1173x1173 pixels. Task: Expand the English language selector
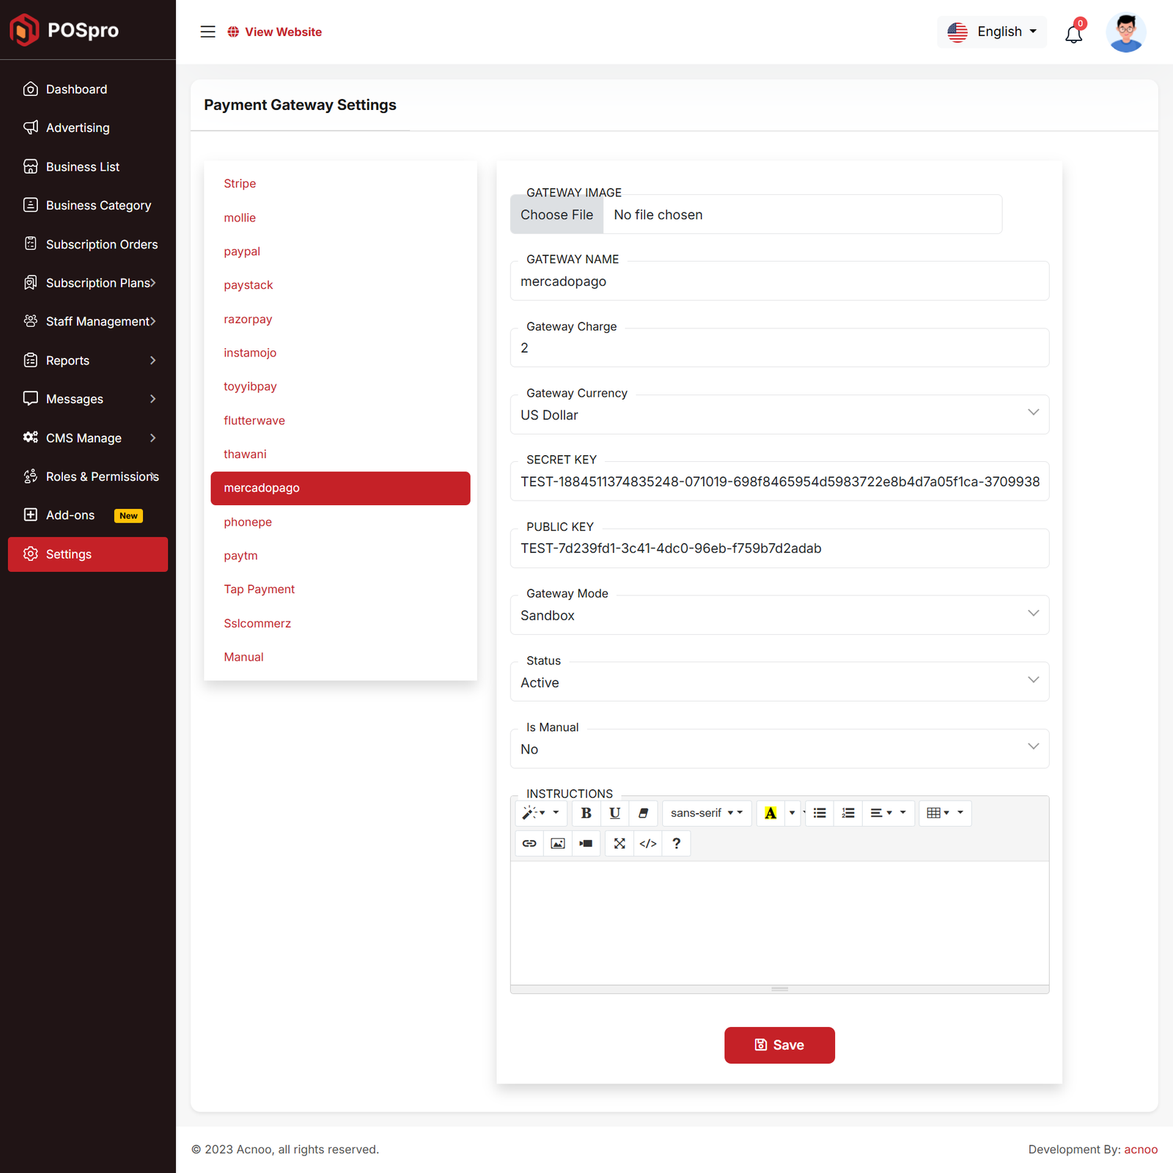click(x=992, y=32)
